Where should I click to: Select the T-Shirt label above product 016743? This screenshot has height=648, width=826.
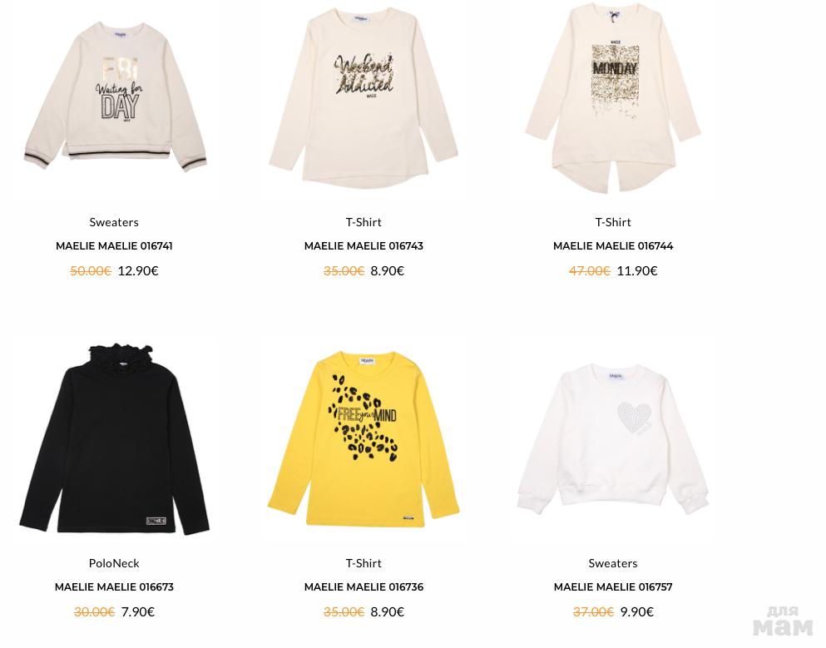[x=364, y=222]
